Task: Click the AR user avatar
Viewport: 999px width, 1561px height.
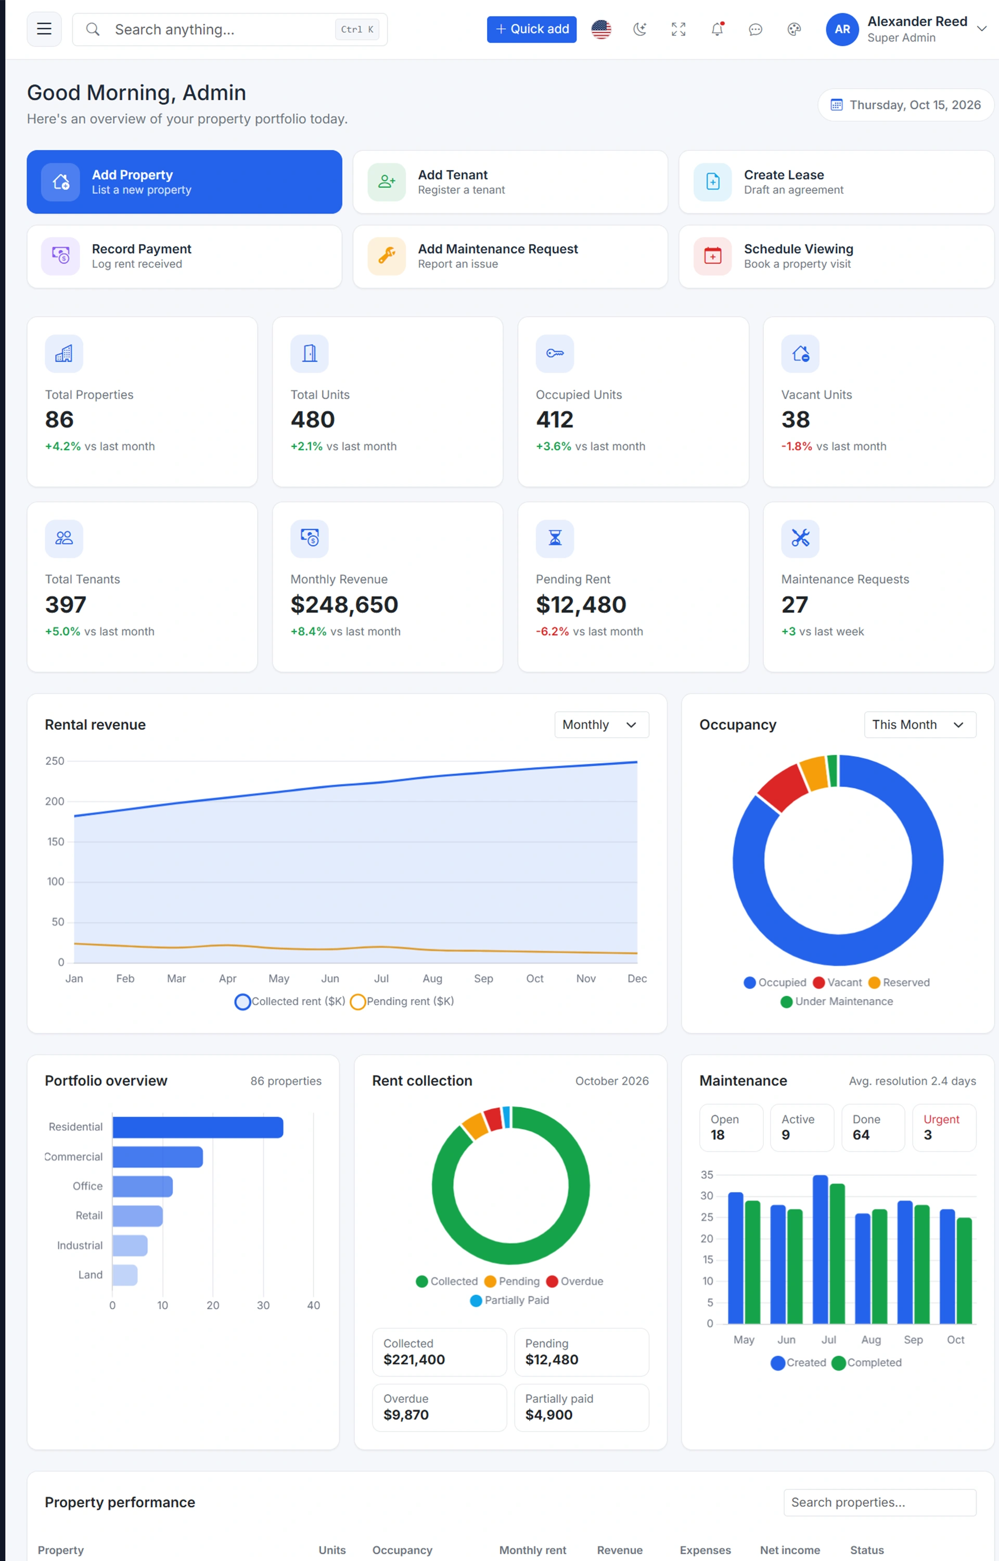Action: tap(842, 29)
